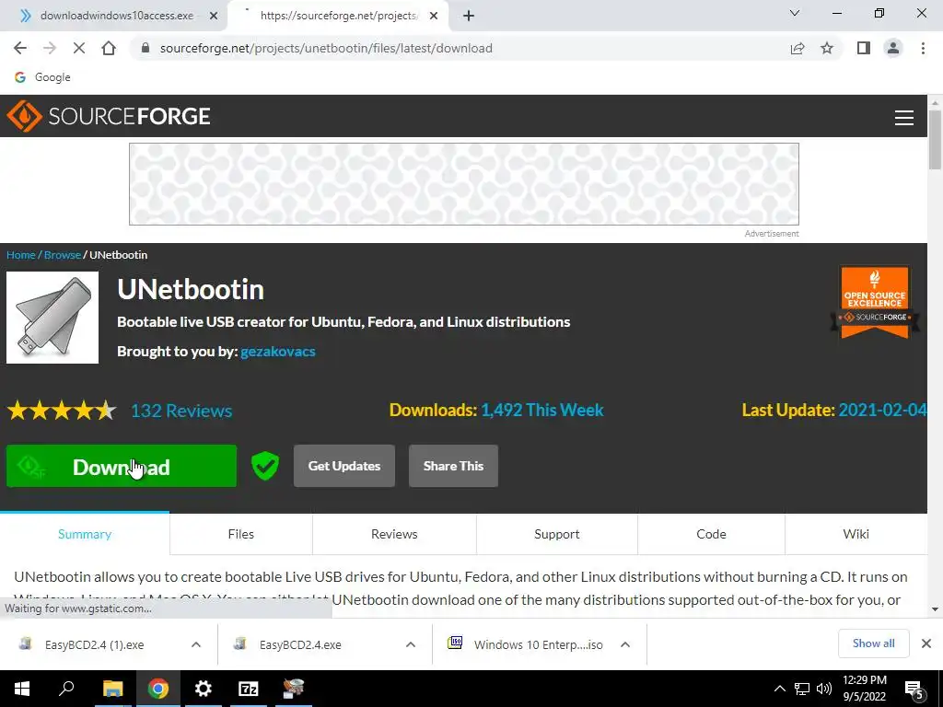Viewport: 943px width, 707px height.
Task: Open the Wiki tab
Action: [x=856, y=534]
